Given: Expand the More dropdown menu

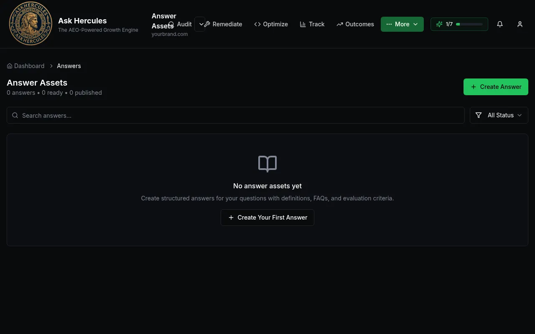Looking at the screenshot, I should 402,24.
